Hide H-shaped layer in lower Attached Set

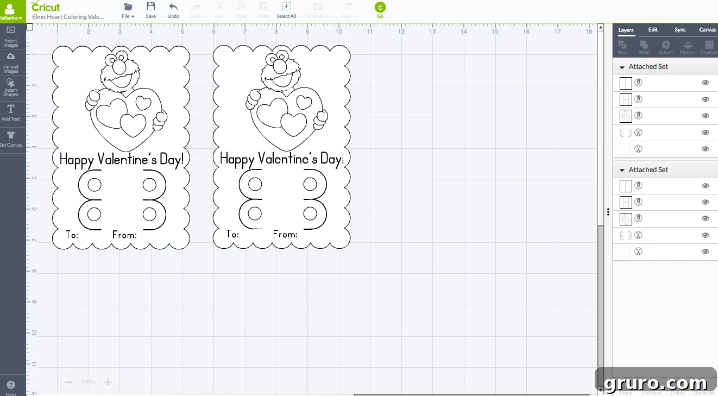pos(706,202)
